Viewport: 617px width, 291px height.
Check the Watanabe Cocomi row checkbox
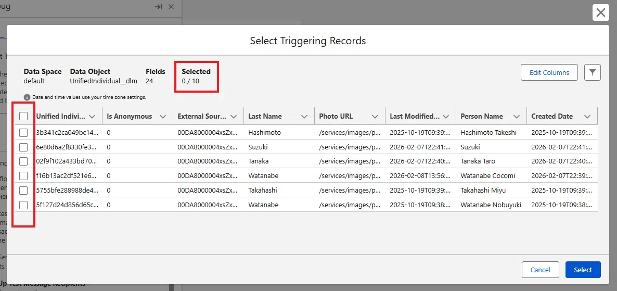tap(23, 175)
